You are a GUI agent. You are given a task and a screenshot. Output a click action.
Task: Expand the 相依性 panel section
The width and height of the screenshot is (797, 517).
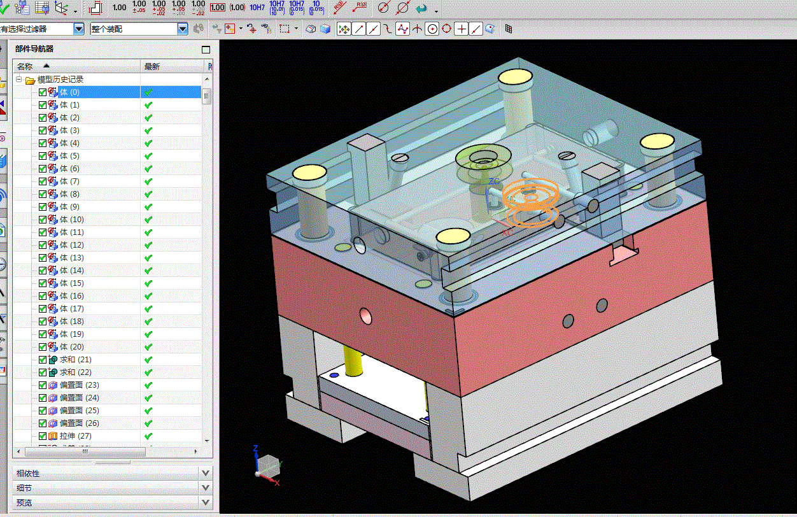click(205, 473)
